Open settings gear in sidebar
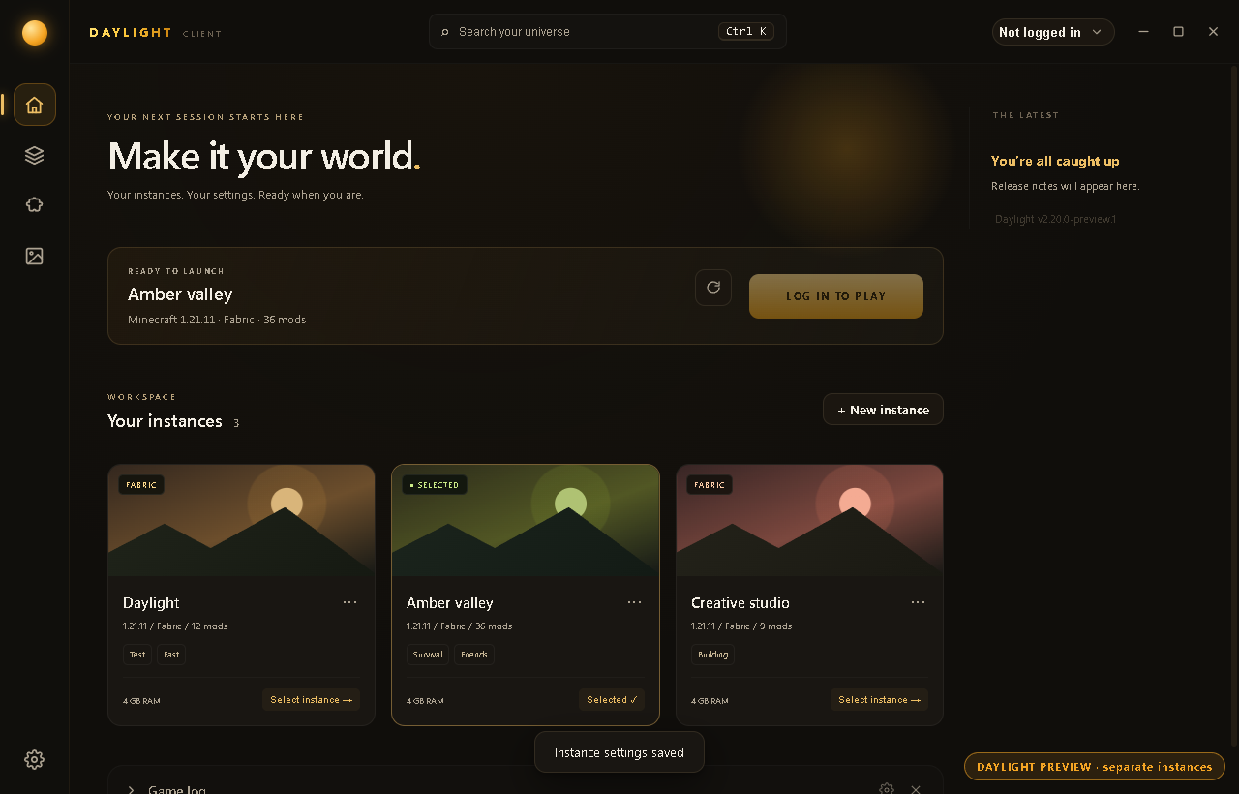The image size is (1239, 794). tap(35, 759)
